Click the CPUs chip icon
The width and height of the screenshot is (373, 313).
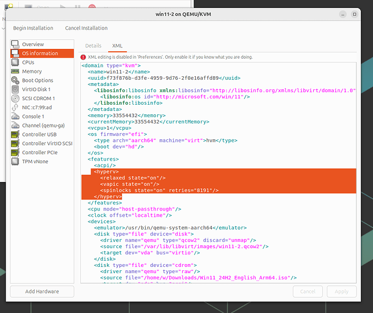[x=15, y=62]
